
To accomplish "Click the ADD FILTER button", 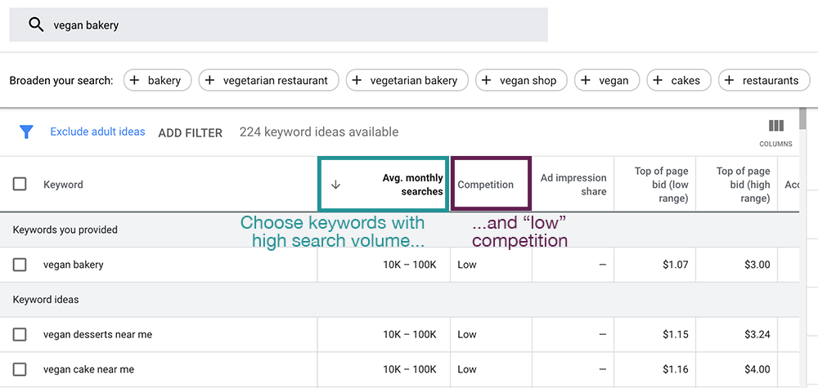I will (190, 132).
